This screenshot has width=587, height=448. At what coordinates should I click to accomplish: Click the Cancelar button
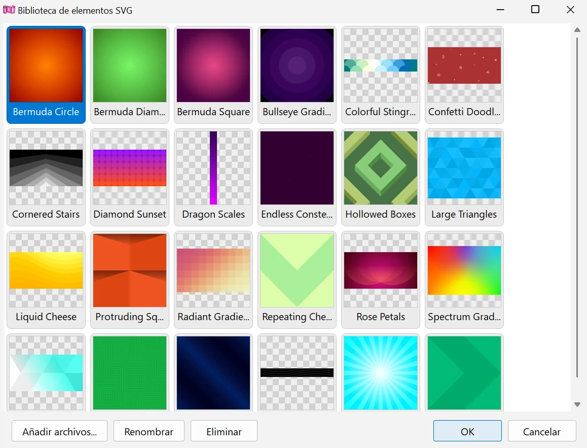[542, 431]
